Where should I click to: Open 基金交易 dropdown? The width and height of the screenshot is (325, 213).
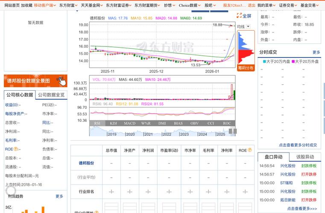click(x=310, y=6)
